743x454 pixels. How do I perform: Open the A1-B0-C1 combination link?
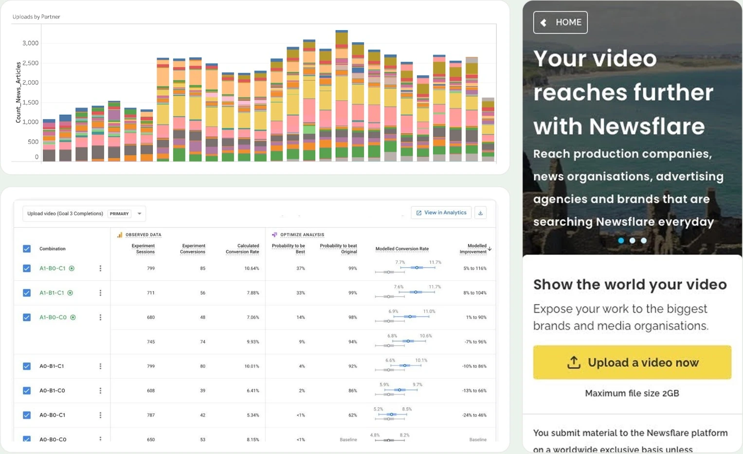click(53, 269)
